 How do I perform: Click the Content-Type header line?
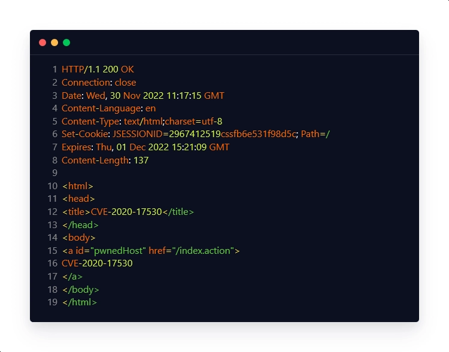tap(142, 122)
